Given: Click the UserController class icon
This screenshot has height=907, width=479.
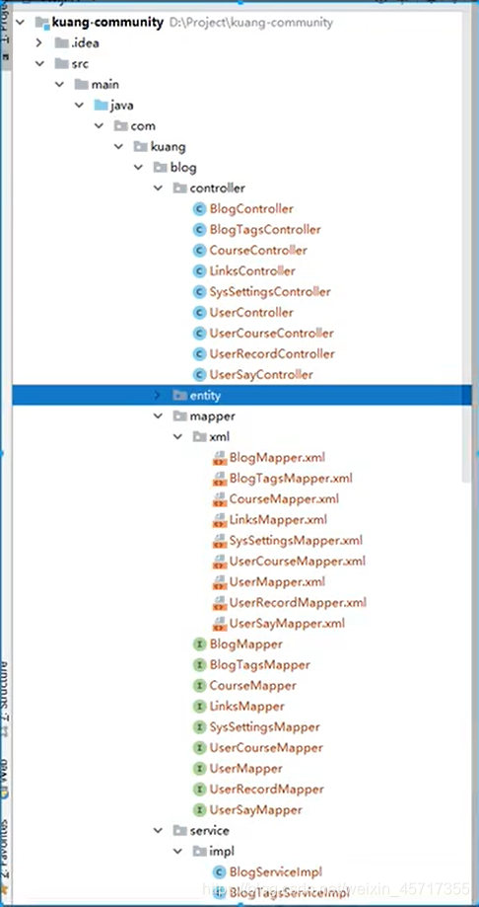Looking at the screenshot, I should pos(199,312).
